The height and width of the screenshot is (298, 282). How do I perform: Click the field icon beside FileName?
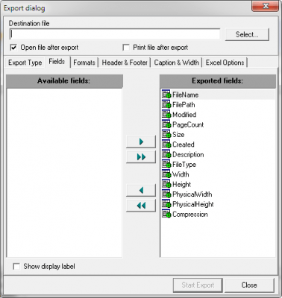point(166,95)
